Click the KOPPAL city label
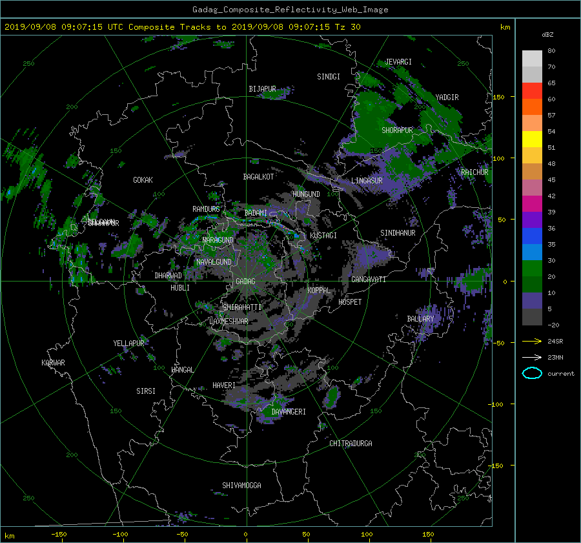The image size is (581, 543). click(x=319, y=291)
